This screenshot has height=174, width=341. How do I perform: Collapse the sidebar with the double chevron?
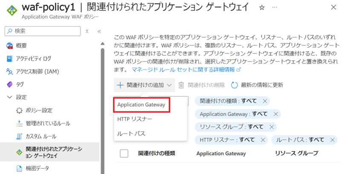coord(99,31)
